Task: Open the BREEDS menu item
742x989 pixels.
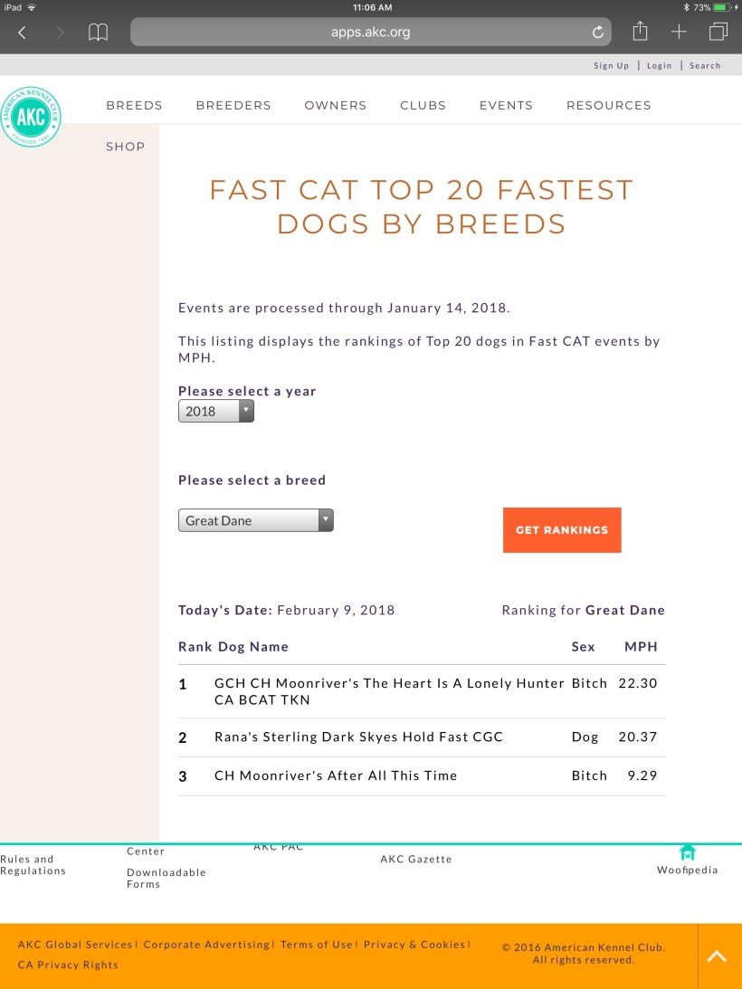Action: [x=134, y=105]
